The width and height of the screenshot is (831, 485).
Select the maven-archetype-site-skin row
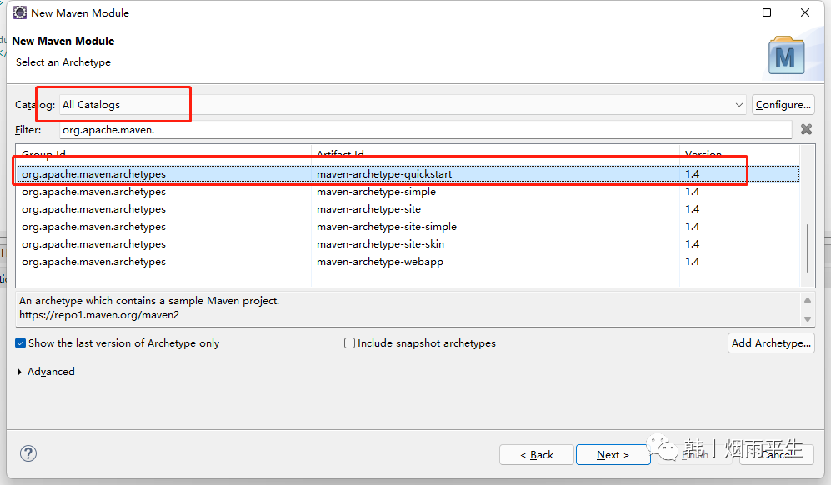pos(408,244)
